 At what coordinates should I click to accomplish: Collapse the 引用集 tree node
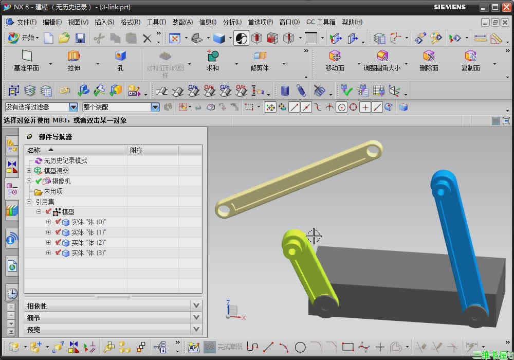(29, 201)
